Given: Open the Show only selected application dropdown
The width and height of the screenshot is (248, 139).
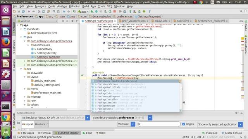Looking at the screenshot, I should click(x=240, y=124).
